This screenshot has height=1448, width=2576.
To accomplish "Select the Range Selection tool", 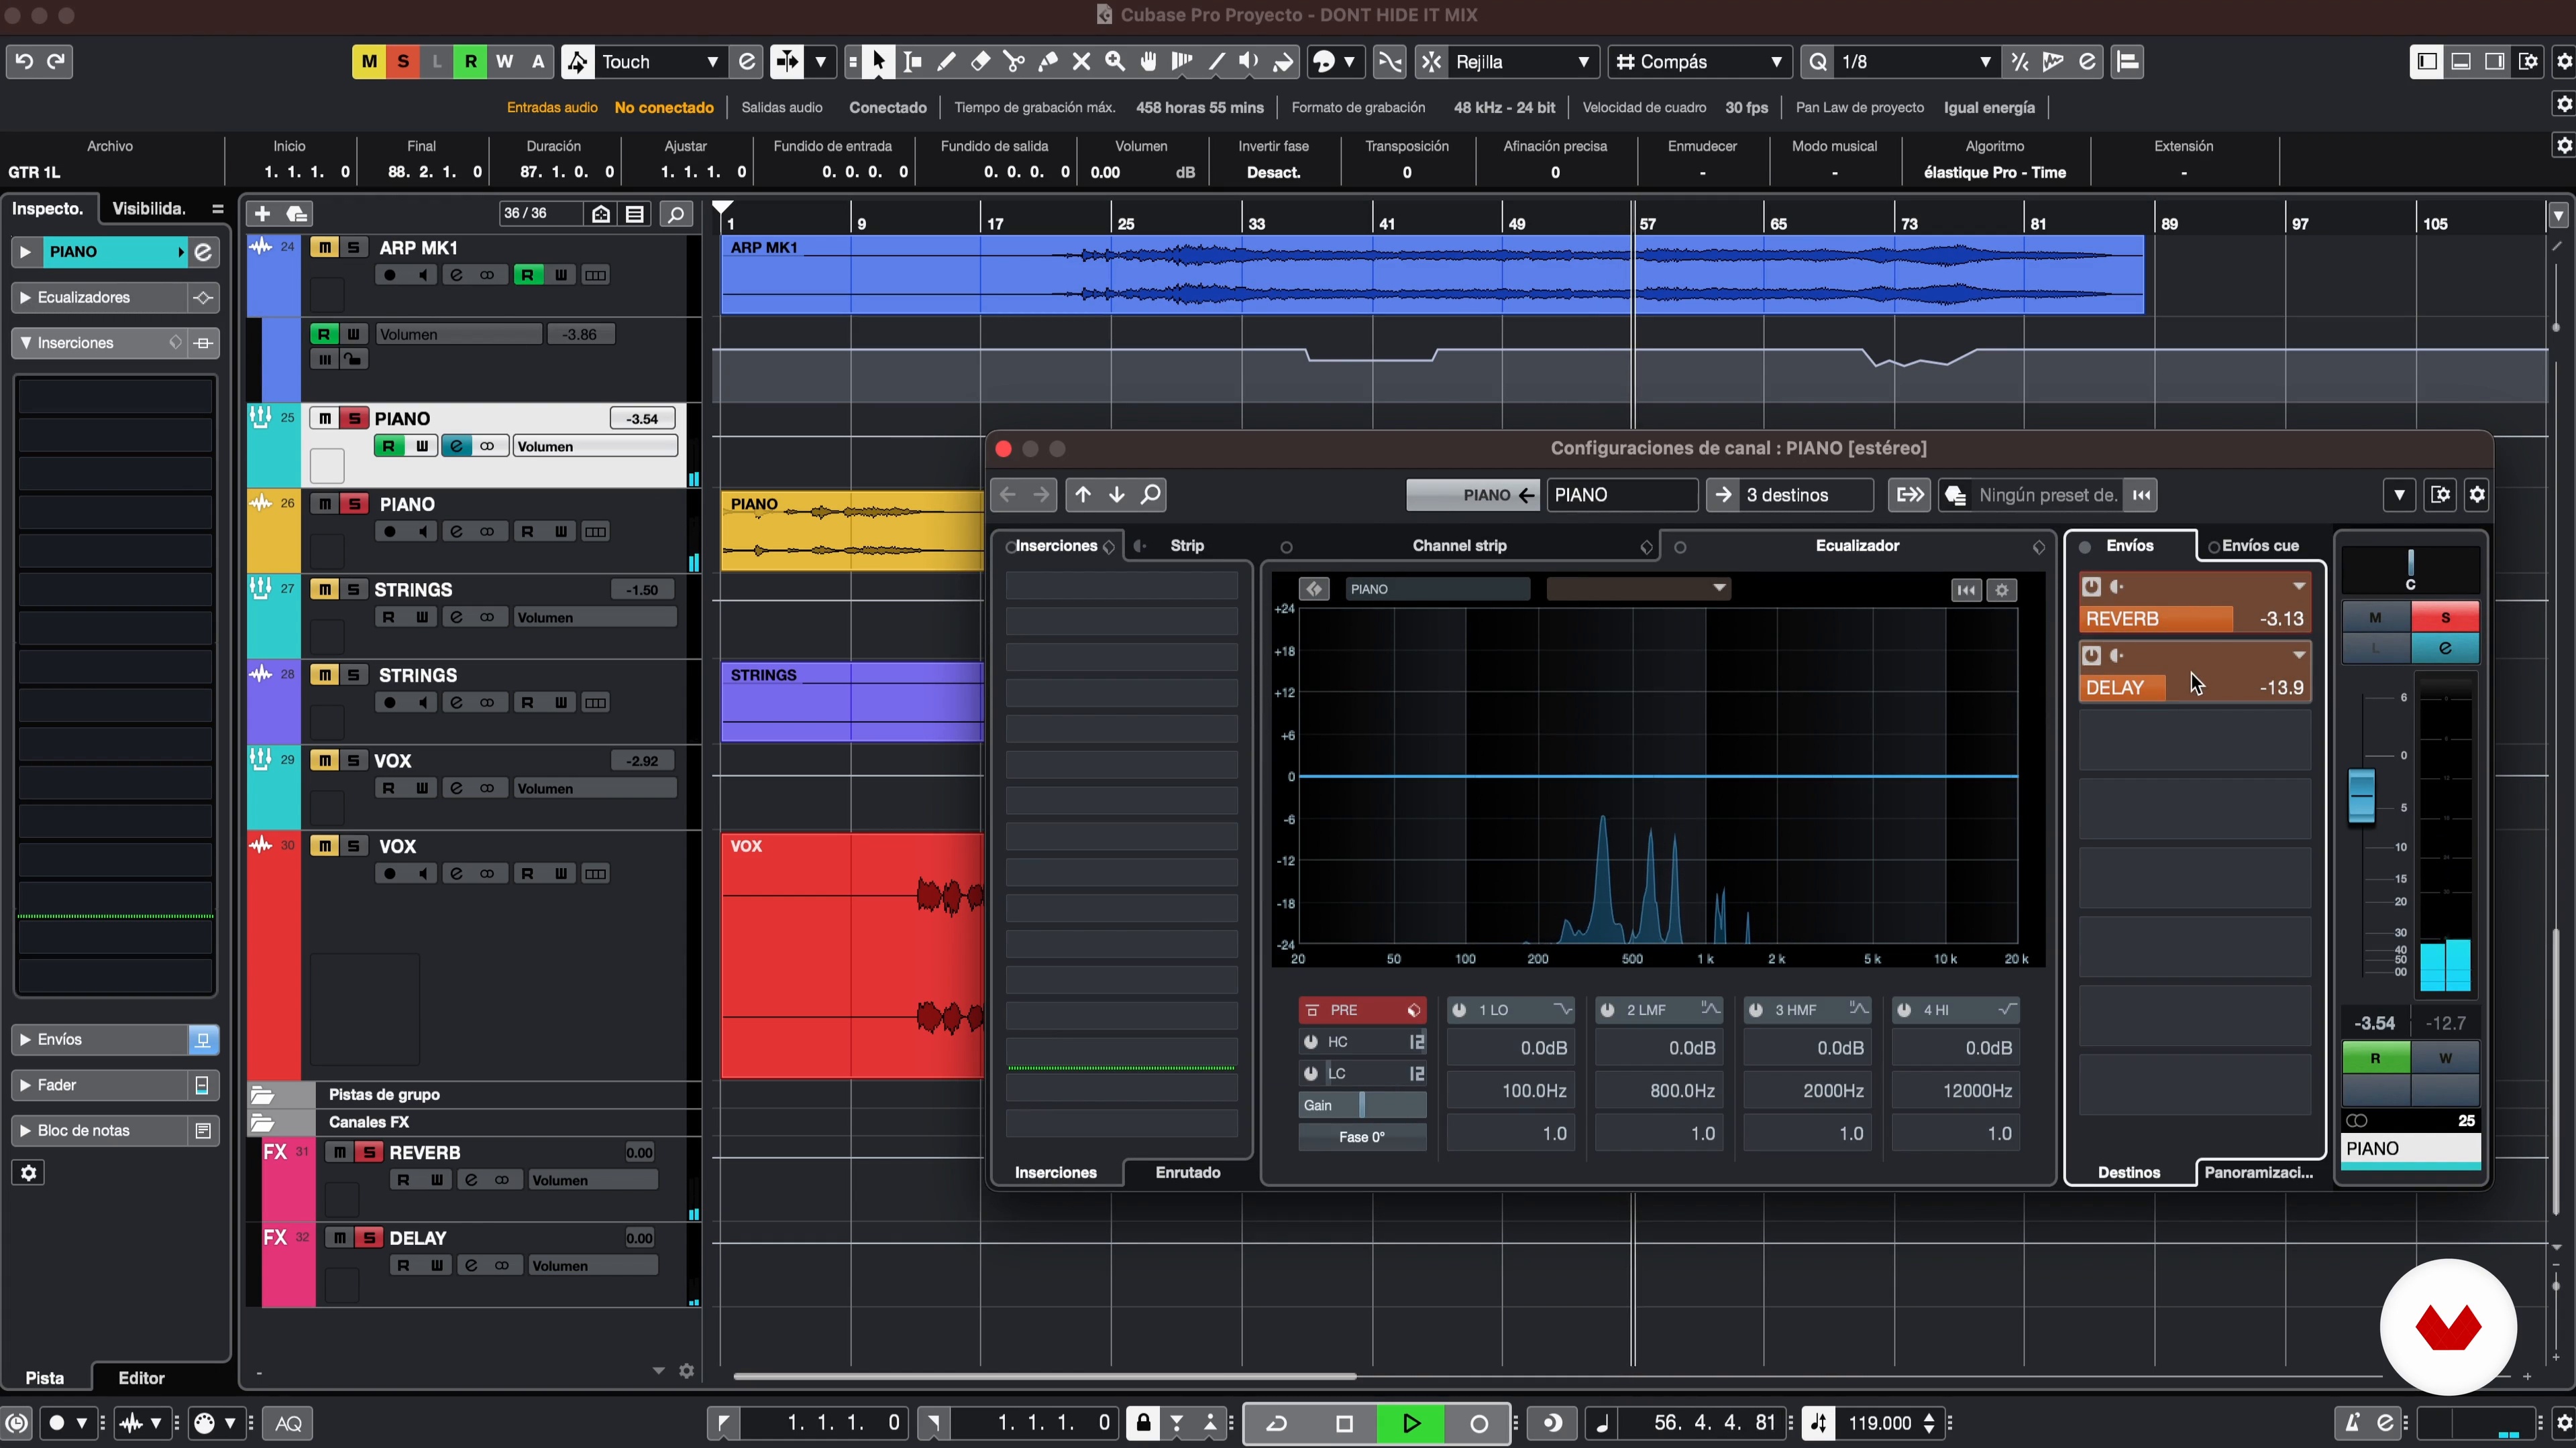I will coord(912,62).
